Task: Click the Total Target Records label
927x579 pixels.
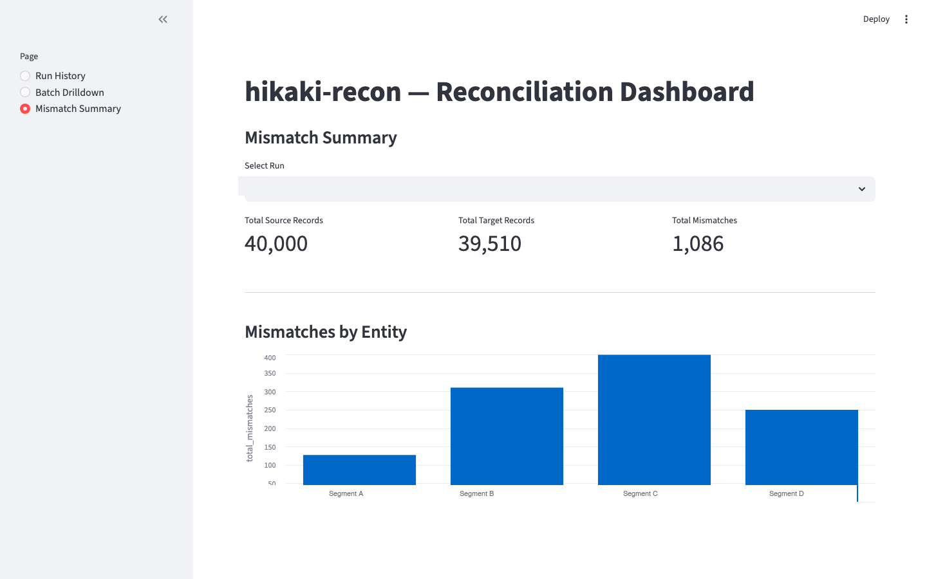Action: tap(496, 221)
